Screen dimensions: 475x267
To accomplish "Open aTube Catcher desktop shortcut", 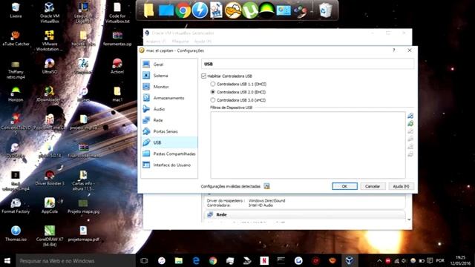I will click(16, 38).
